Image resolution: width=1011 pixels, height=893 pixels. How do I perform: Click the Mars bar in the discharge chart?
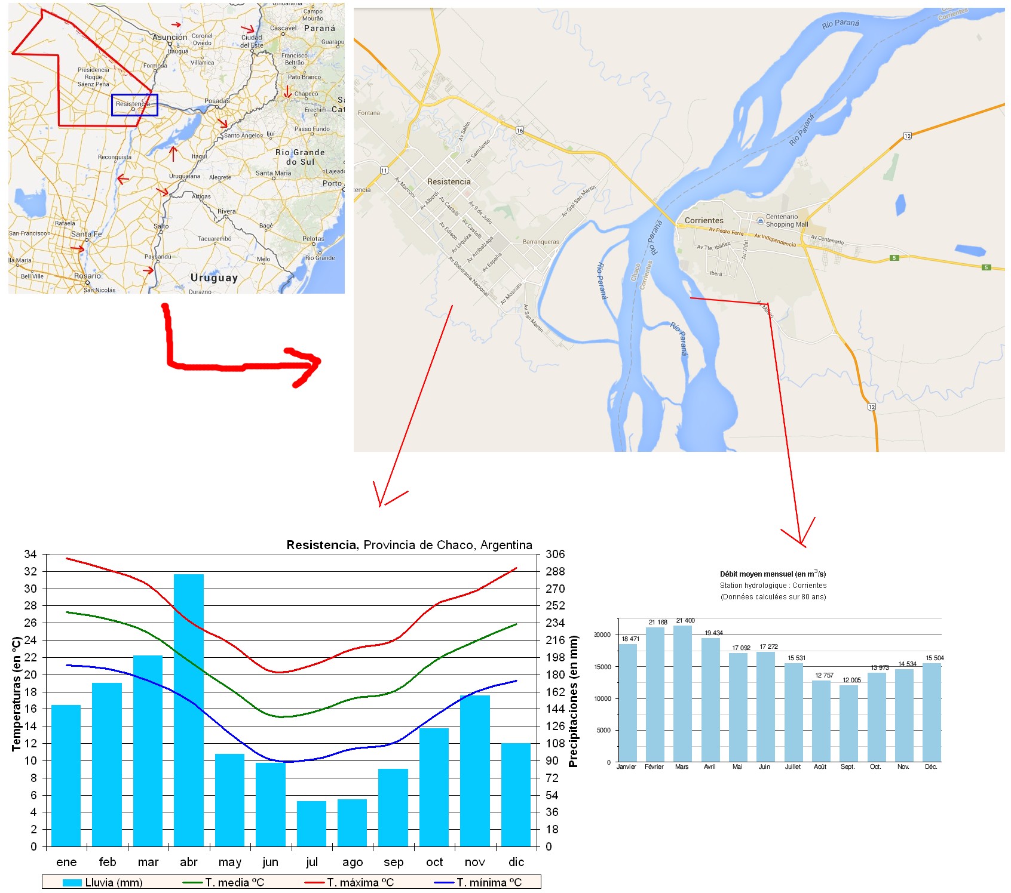pos(682,694)
